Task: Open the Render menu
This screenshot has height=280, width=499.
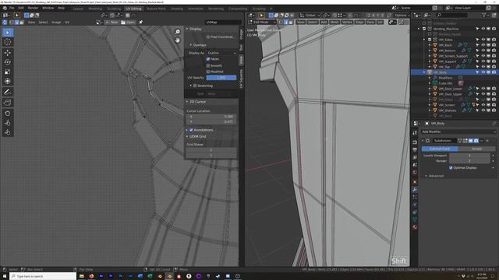Action: click(33, 8)
